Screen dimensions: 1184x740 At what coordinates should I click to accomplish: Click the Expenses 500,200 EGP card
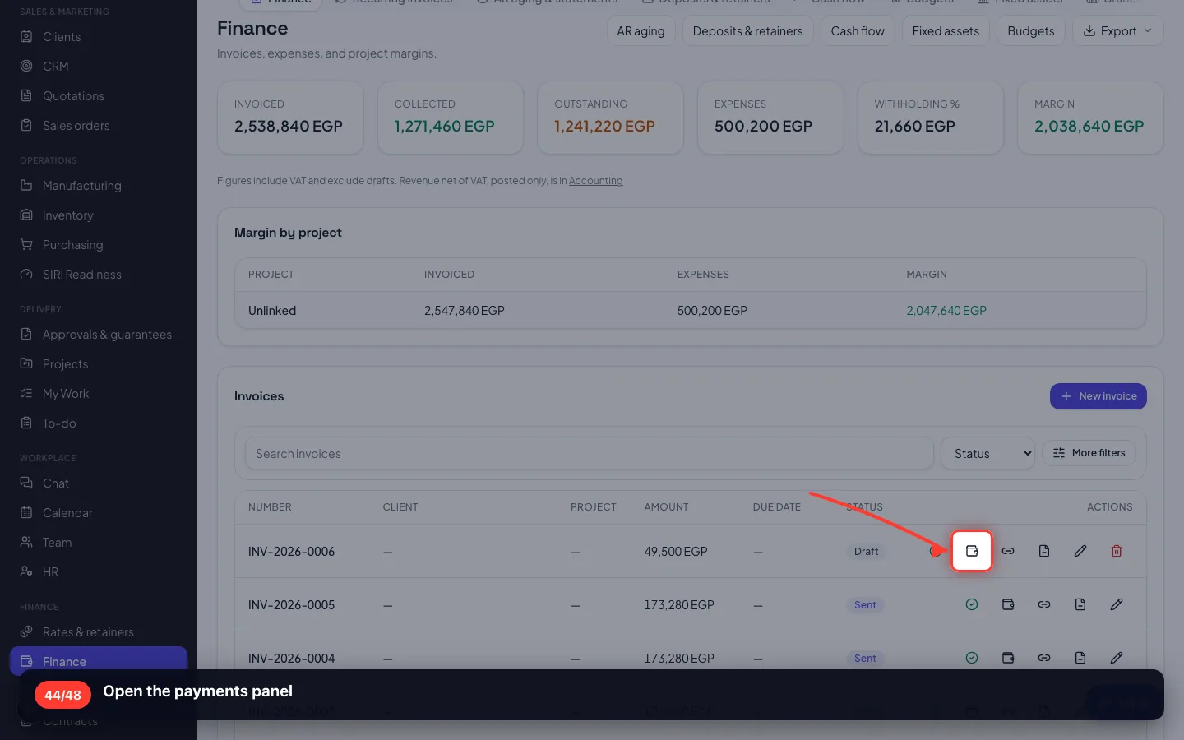pyautogui.click(x=770, y=118)
